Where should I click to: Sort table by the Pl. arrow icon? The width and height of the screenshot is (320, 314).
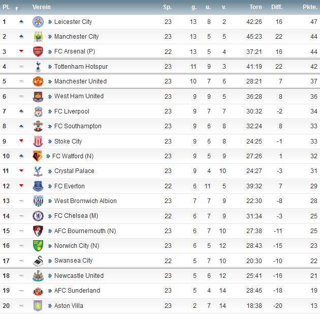coord(17,8)
